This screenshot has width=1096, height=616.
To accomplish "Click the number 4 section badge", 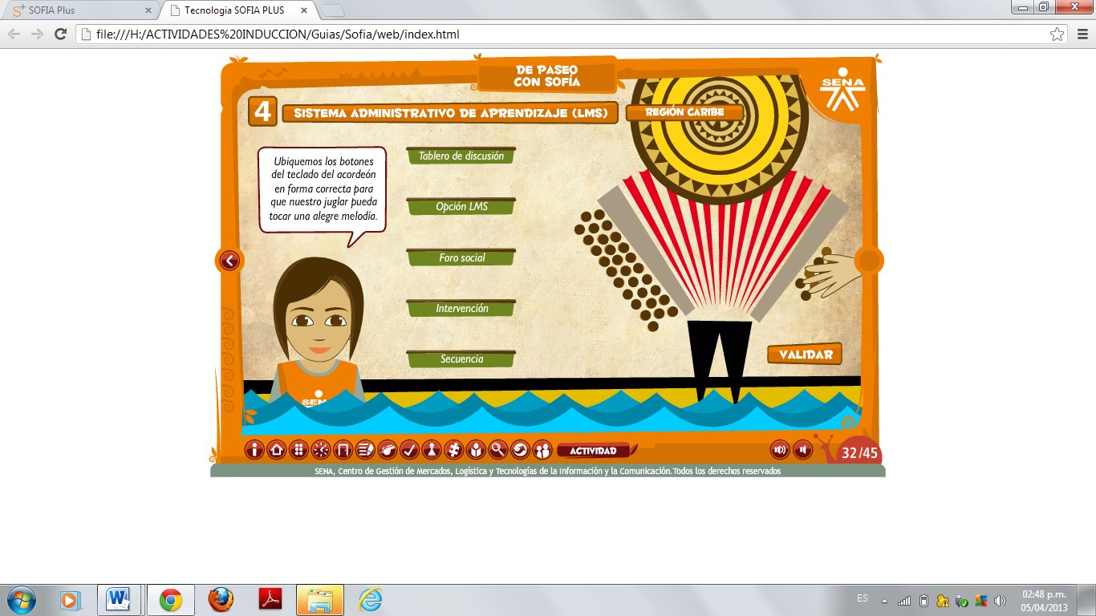I will click(x=263, y=112).
